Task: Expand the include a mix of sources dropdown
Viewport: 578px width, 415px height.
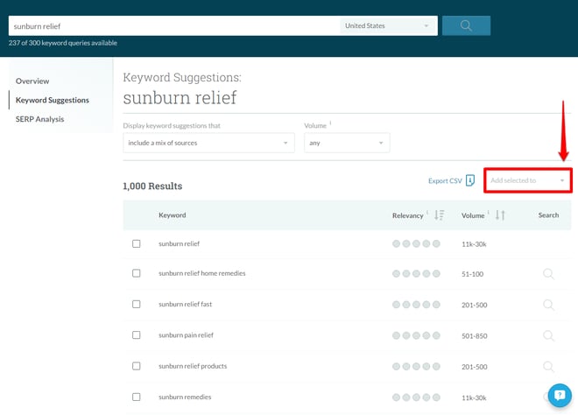Action: pos(208,143)
